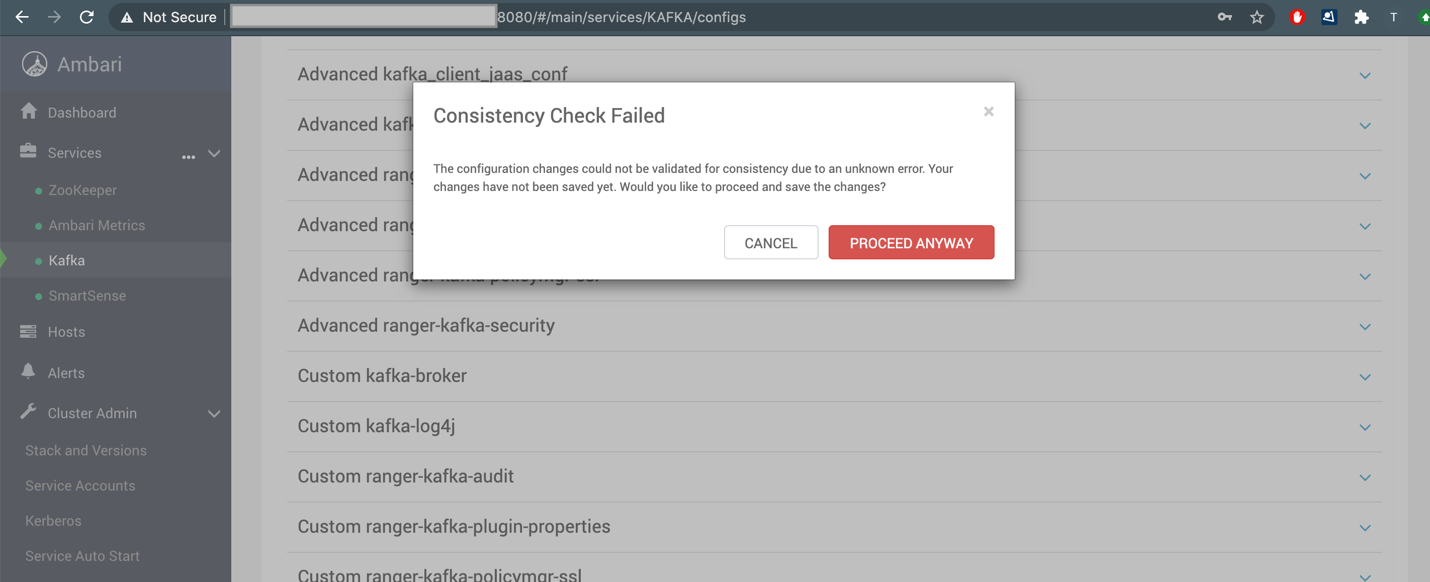This screenshot has width=1430, height=582.
Task: Click the Dashboard home icon
Action: 28,112
